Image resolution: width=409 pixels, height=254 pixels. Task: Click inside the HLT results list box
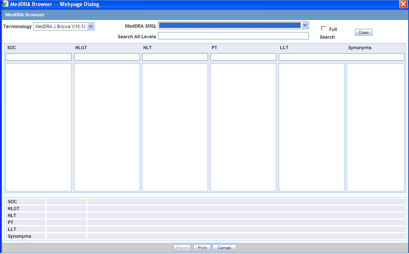click(175, 127)
